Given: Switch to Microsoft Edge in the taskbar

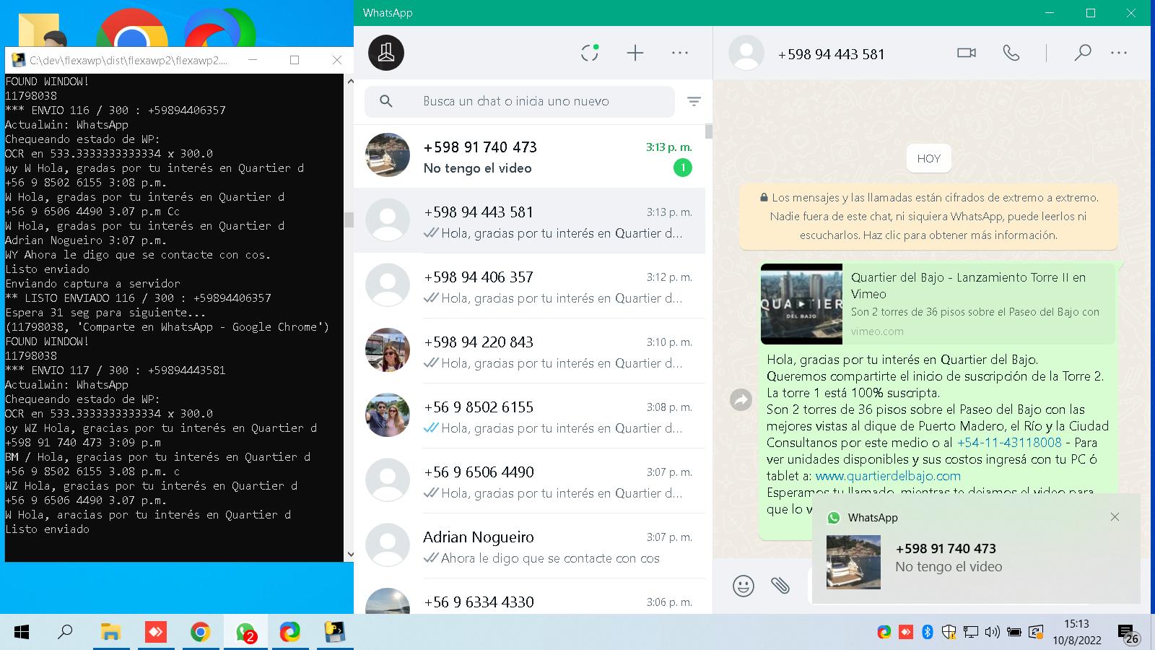Looking at the screenshot, I should [290, 633].
